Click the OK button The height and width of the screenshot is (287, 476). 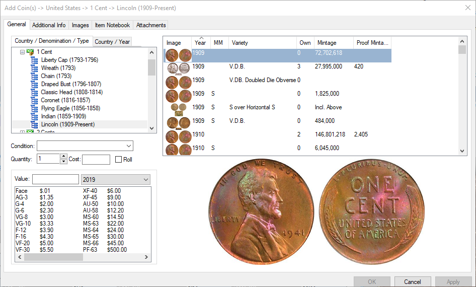(372, 282)
